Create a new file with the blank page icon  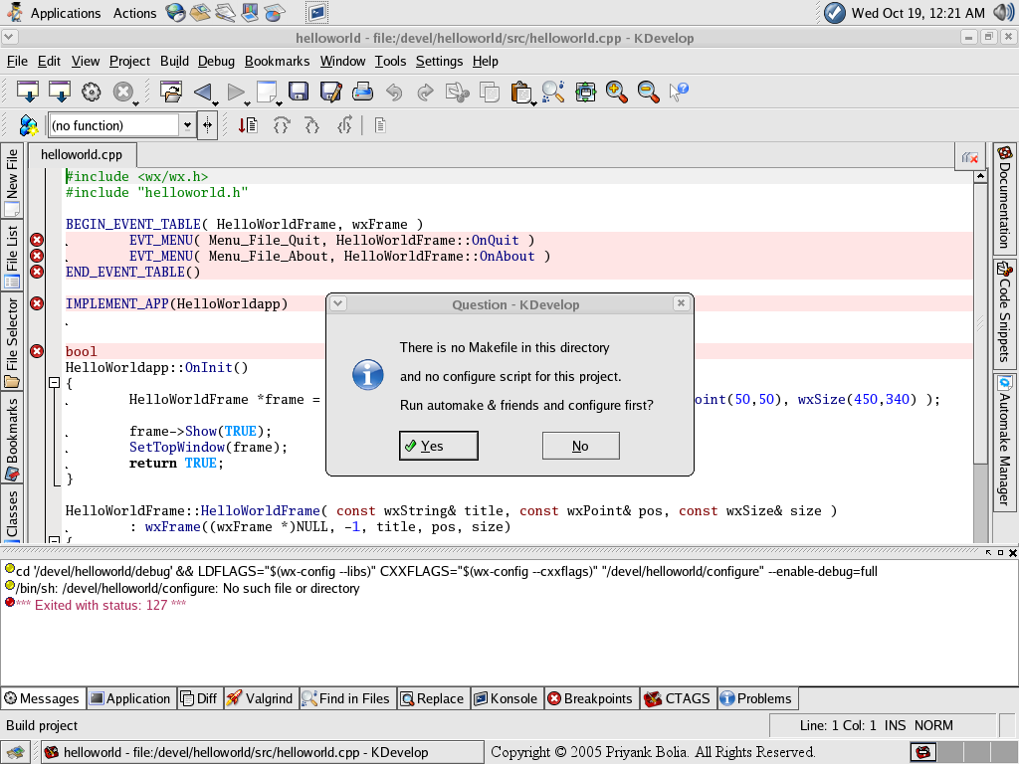click(267, 91)
